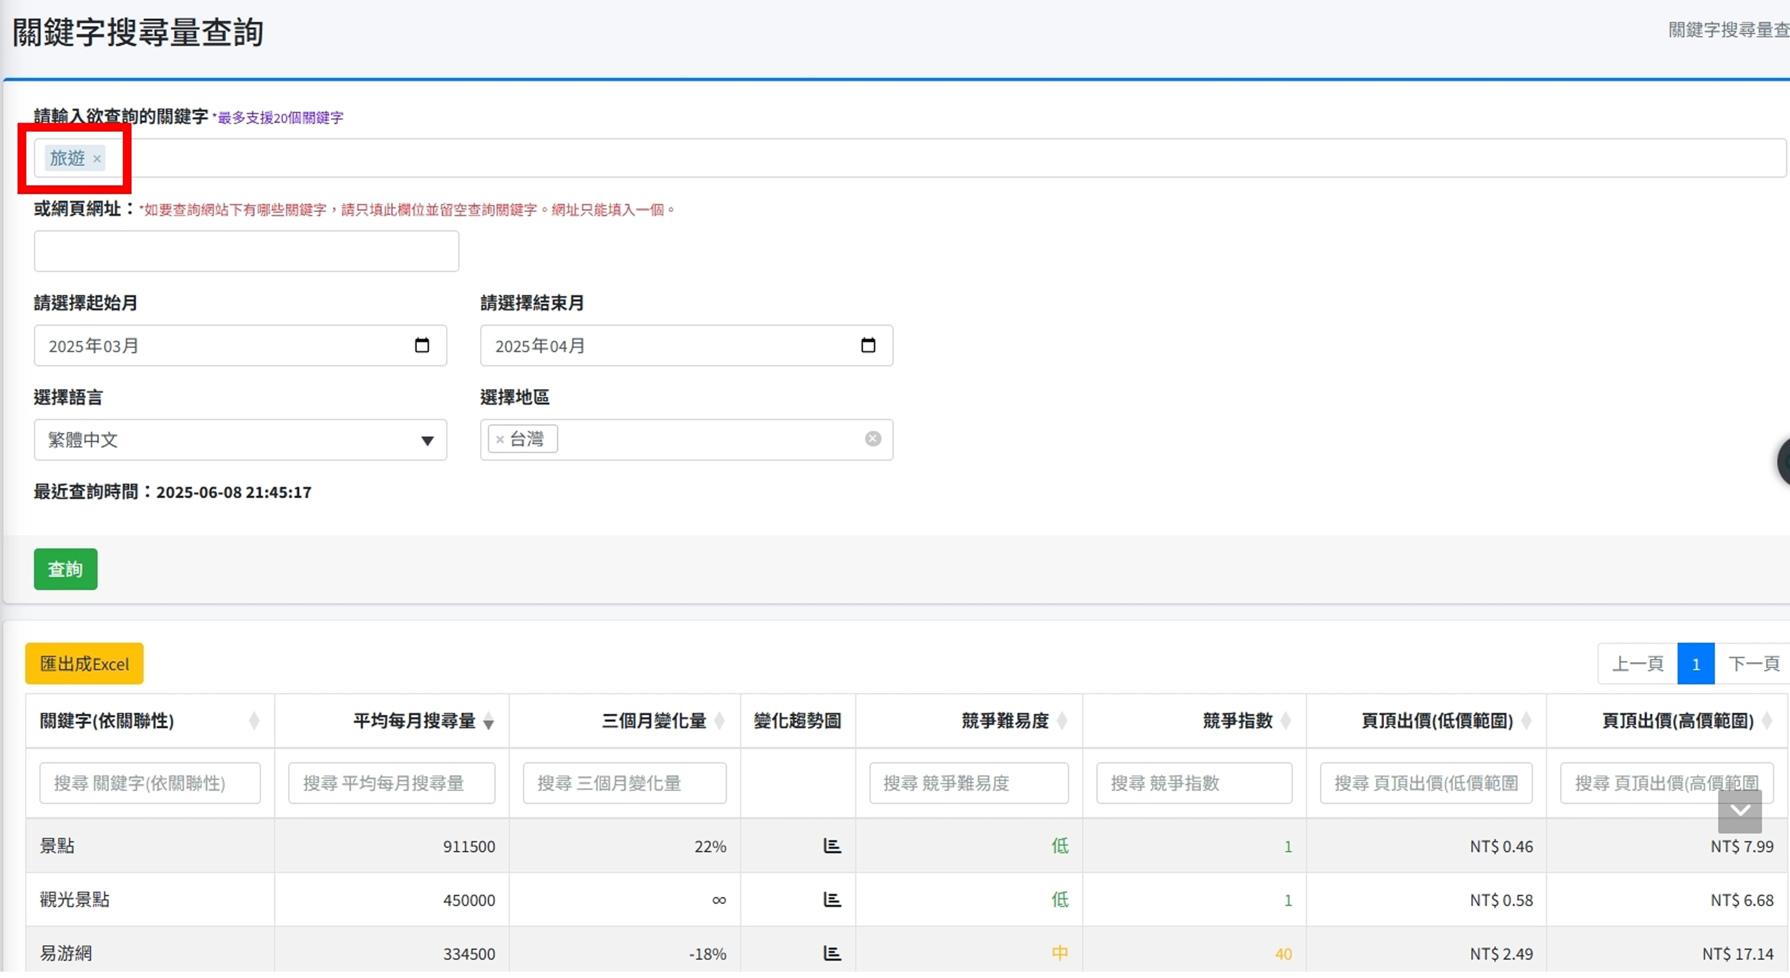Open the 繁體中文 language dropdown

coord(240,439)
